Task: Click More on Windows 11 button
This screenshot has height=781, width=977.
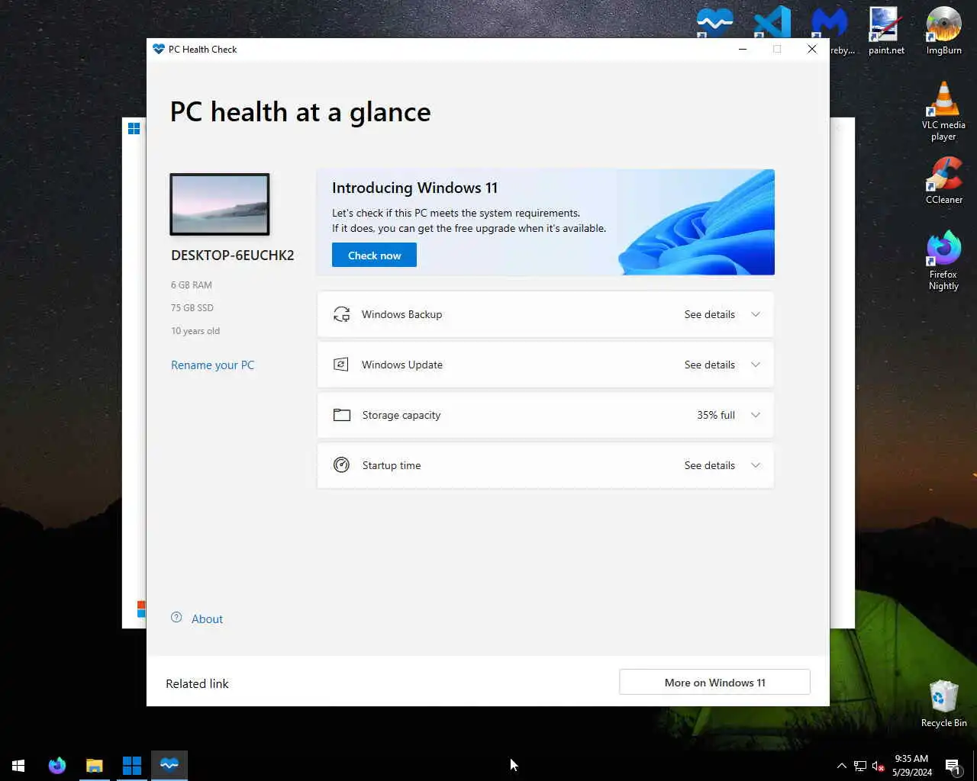Action: [x=714, y=683]
